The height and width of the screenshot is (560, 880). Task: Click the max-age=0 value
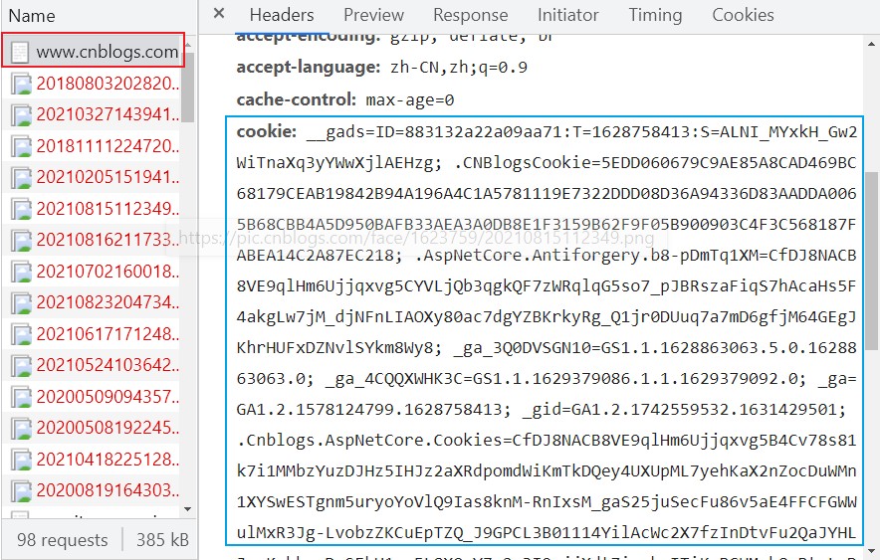pyautogui.click(x=410, y=100)
